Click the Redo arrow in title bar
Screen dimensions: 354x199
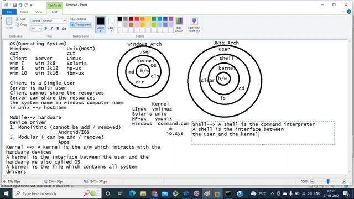click(26, 5)
